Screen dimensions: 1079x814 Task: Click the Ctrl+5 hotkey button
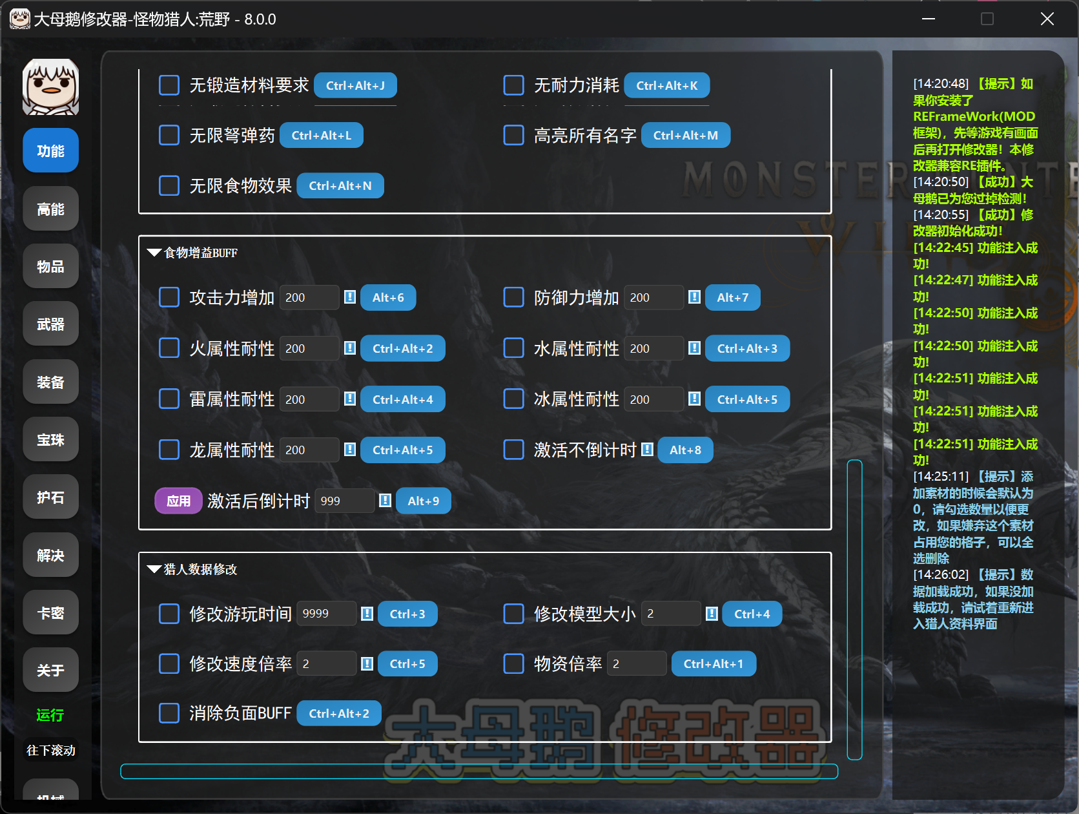point(407,663)
